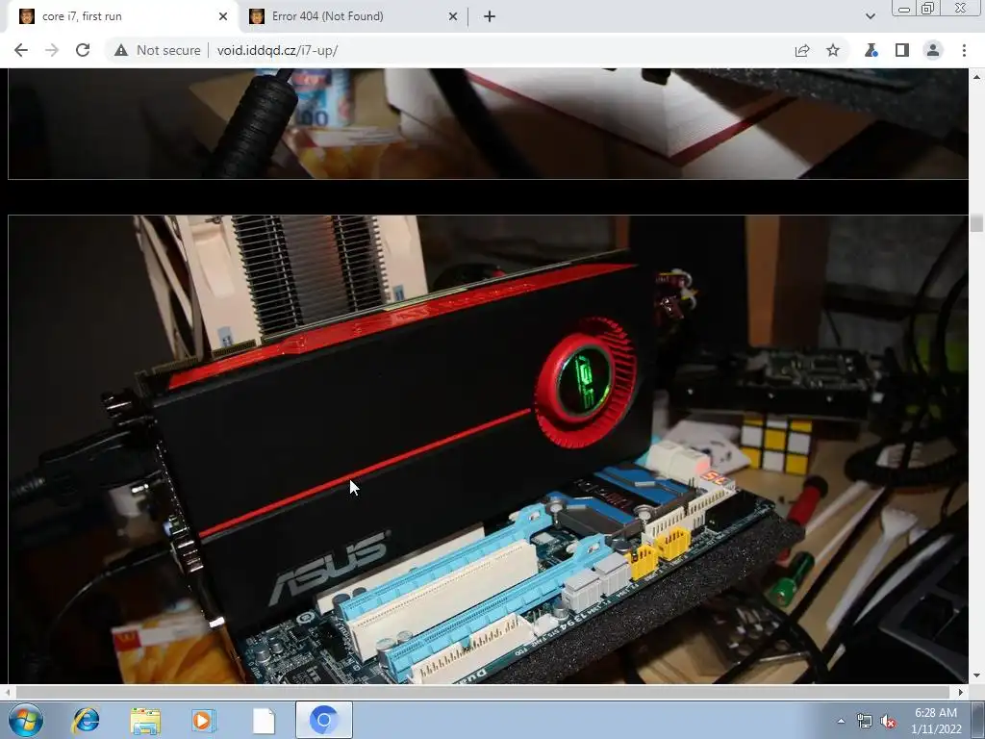Share this page via the share icon
The image size is (985, 739).
point(802,50)
